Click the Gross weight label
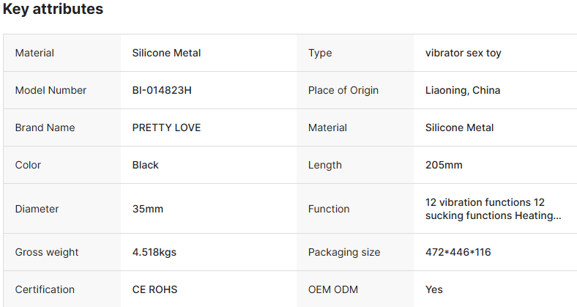This screenshot has width=577, height=307. tap(47, 252)
